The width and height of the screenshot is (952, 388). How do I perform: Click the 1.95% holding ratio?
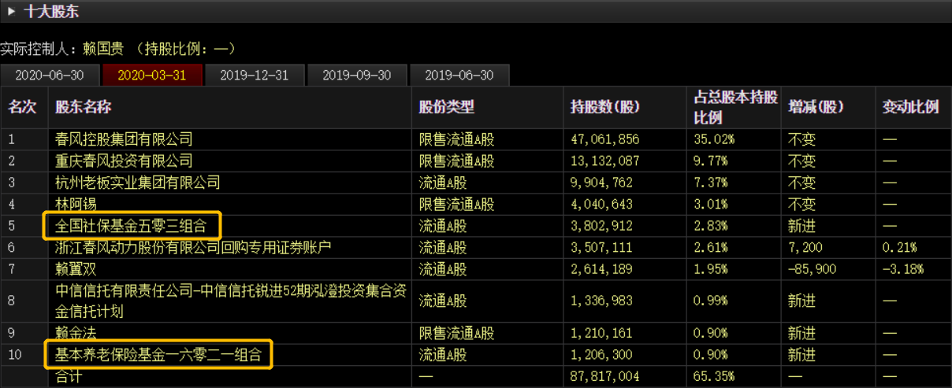coord(711,269)
